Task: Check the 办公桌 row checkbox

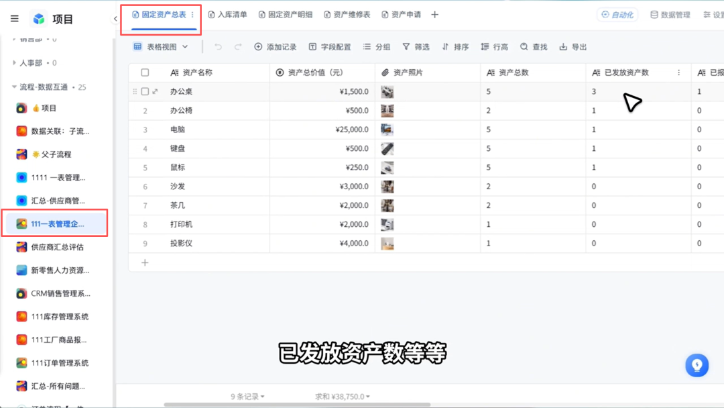Action: click(145, 91)
